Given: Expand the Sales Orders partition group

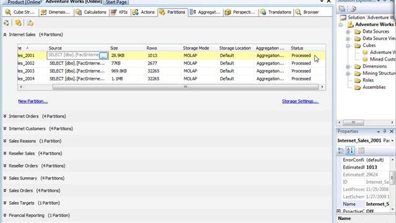Looking at the screenshot, I should point(5,190).
